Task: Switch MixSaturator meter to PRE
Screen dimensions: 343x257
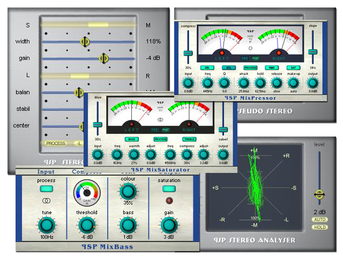Action: point(155,130)
